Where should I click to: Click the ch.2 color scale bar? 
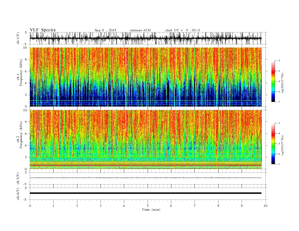click(273, 144)
